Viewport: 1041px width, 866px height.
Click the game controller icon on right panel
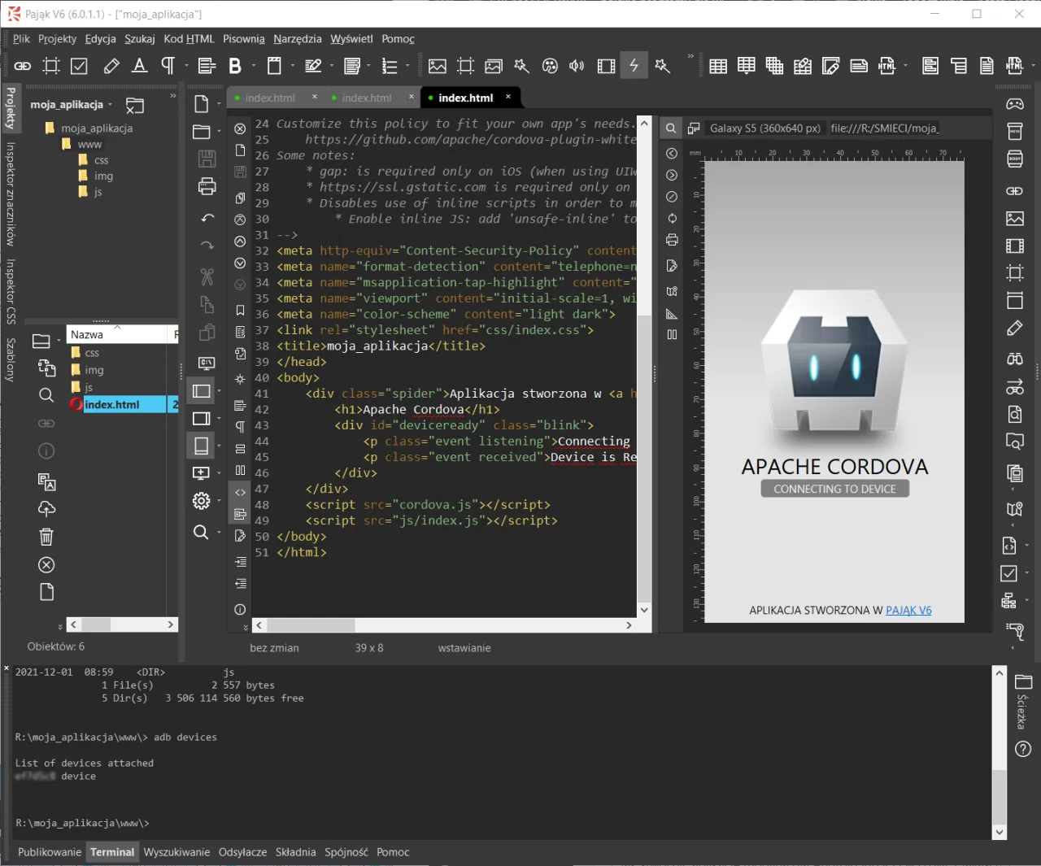1015,104
